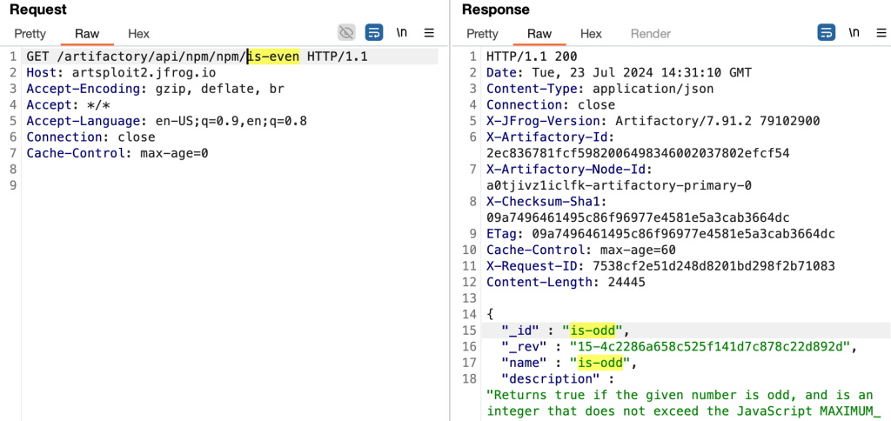Click the highlighted is-even in request line
The image size is (891, 421).
[273, 57]
